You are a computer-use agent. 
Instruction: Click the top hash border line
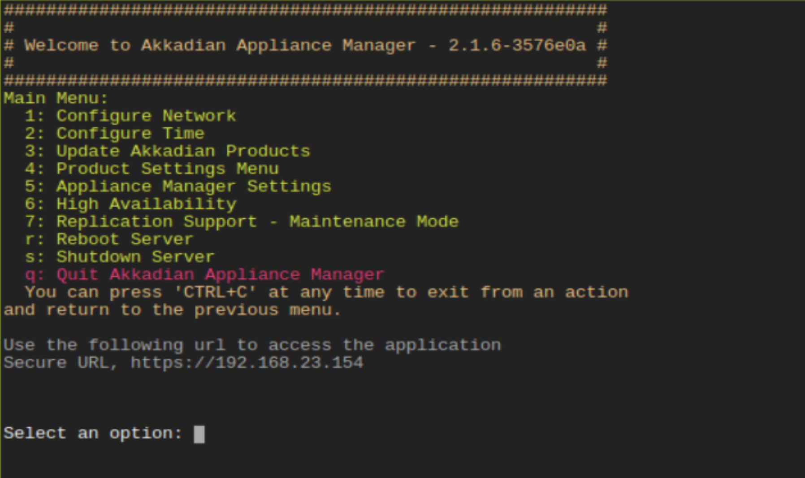tap(305, 10)
